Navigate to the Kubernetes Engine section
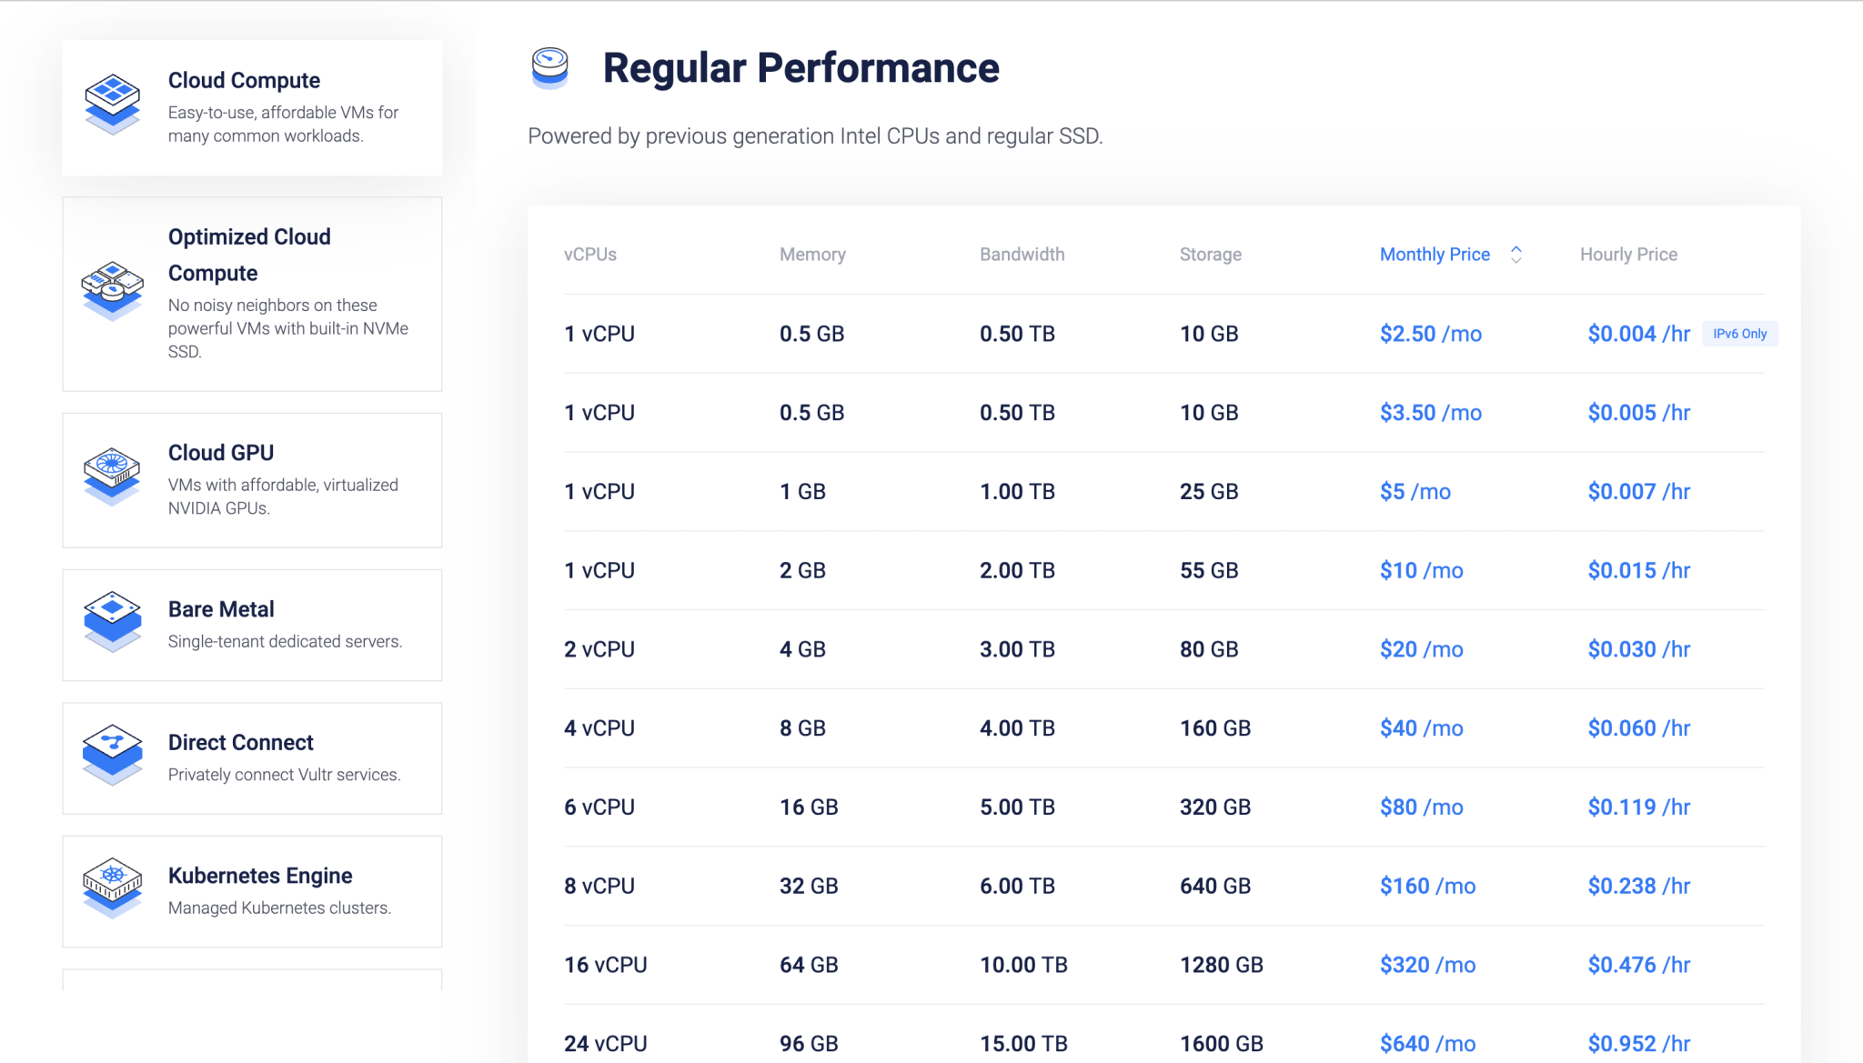 pos(259,876)
